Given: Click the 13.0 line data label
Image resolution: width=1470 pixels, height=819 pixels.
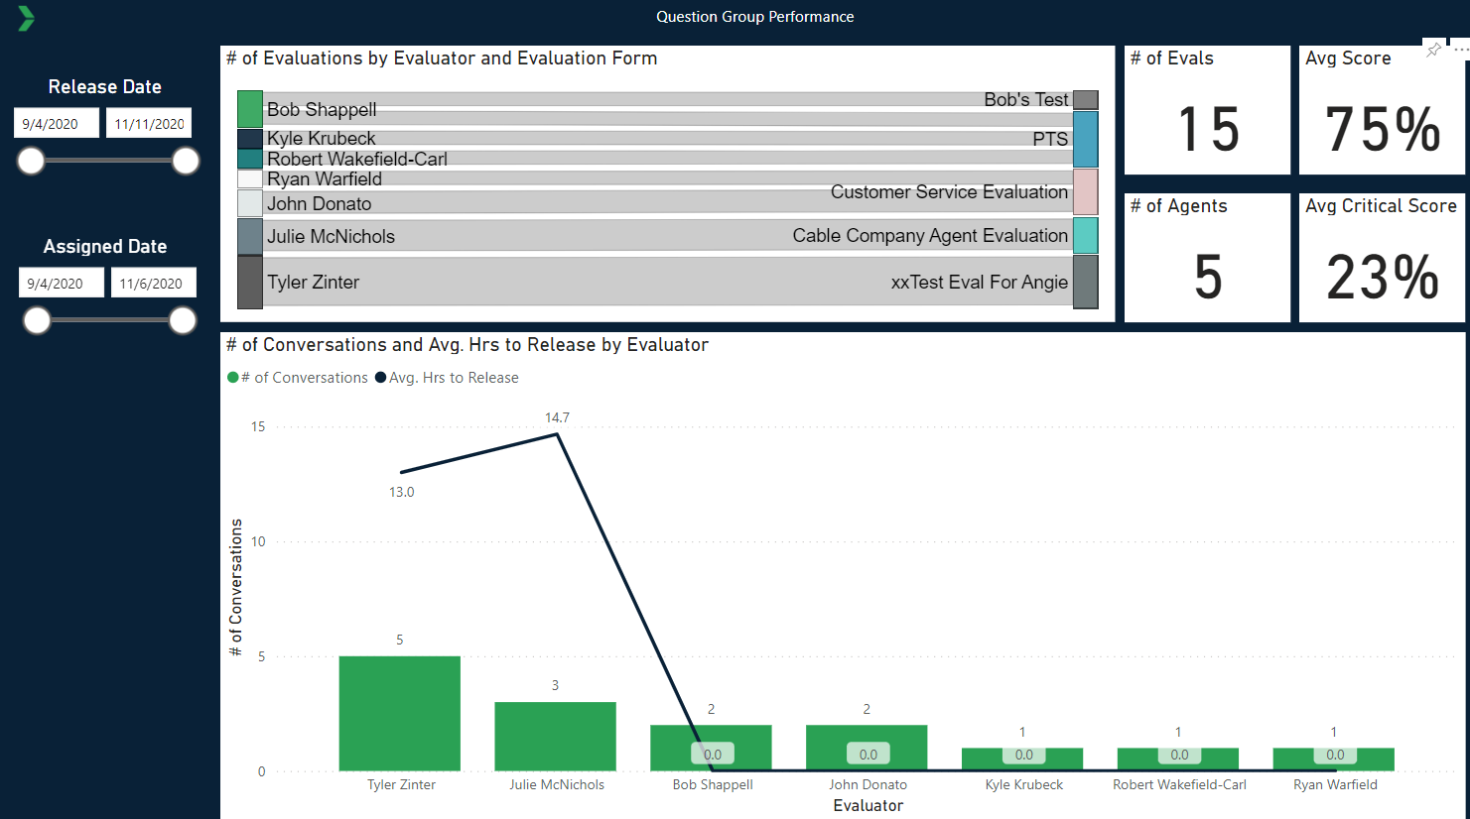Looking at the screenshot, I should pos(401,492).
